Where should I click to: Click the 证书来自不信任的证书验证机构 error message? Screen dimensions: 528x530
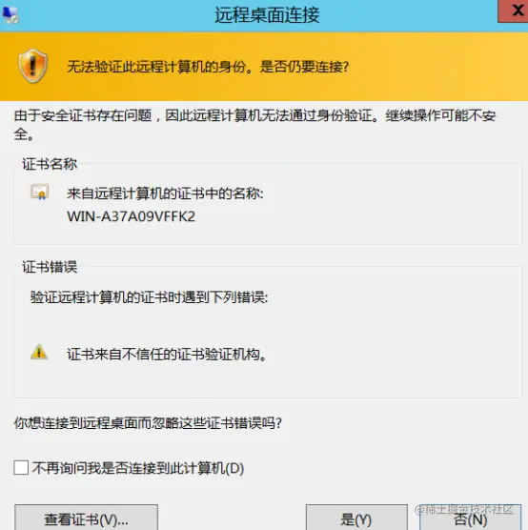[x=167, y=355]
